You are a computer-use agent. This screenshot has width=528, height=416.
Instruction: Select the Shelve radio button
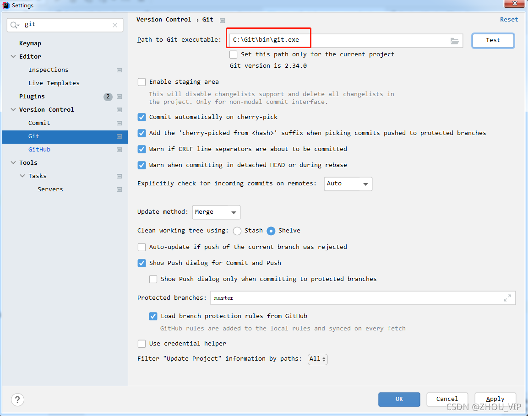[x=271, y=231]
